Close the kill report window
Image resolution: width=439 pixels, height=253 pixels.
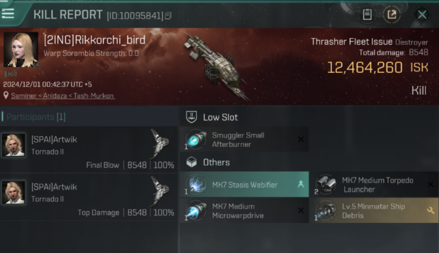[422, 15]
